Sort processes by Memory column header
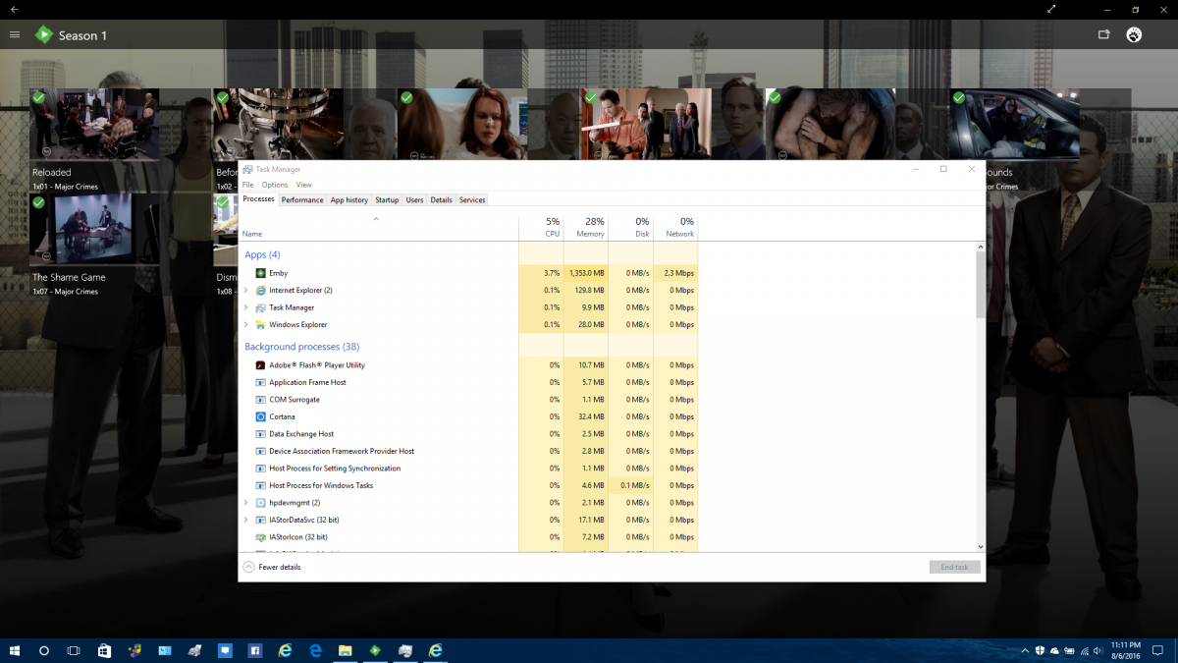 pos(589,228)
